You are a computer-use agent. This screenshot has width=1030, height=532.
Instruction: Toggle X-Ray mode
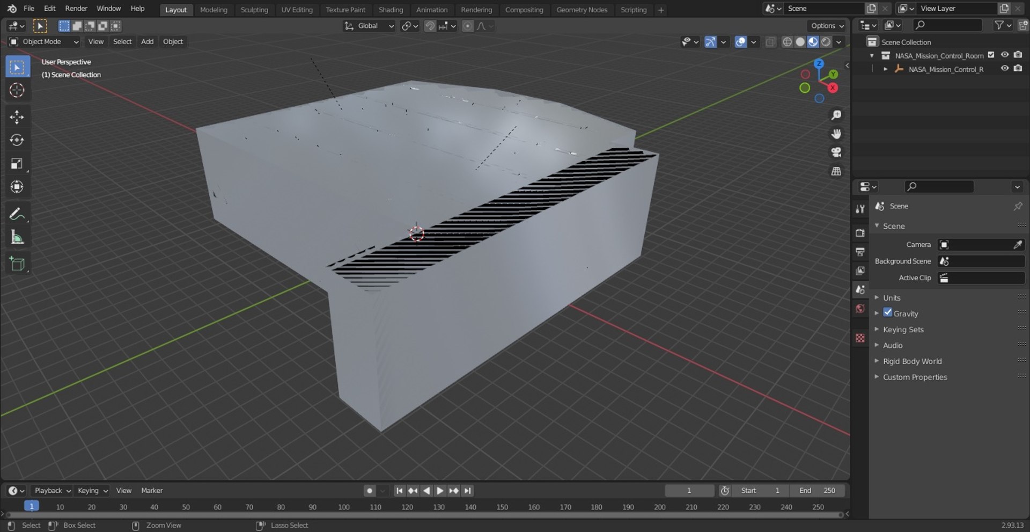[771, 42]
